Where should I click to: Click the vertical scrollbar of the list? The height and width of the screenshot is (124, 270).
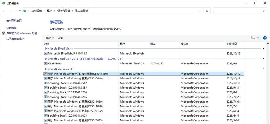click(x=268, y=83)
